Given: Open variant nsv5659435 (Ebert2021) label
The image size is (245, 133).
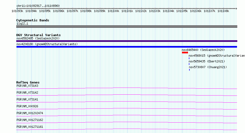Looking at the screenshot, I should (207, 61).
